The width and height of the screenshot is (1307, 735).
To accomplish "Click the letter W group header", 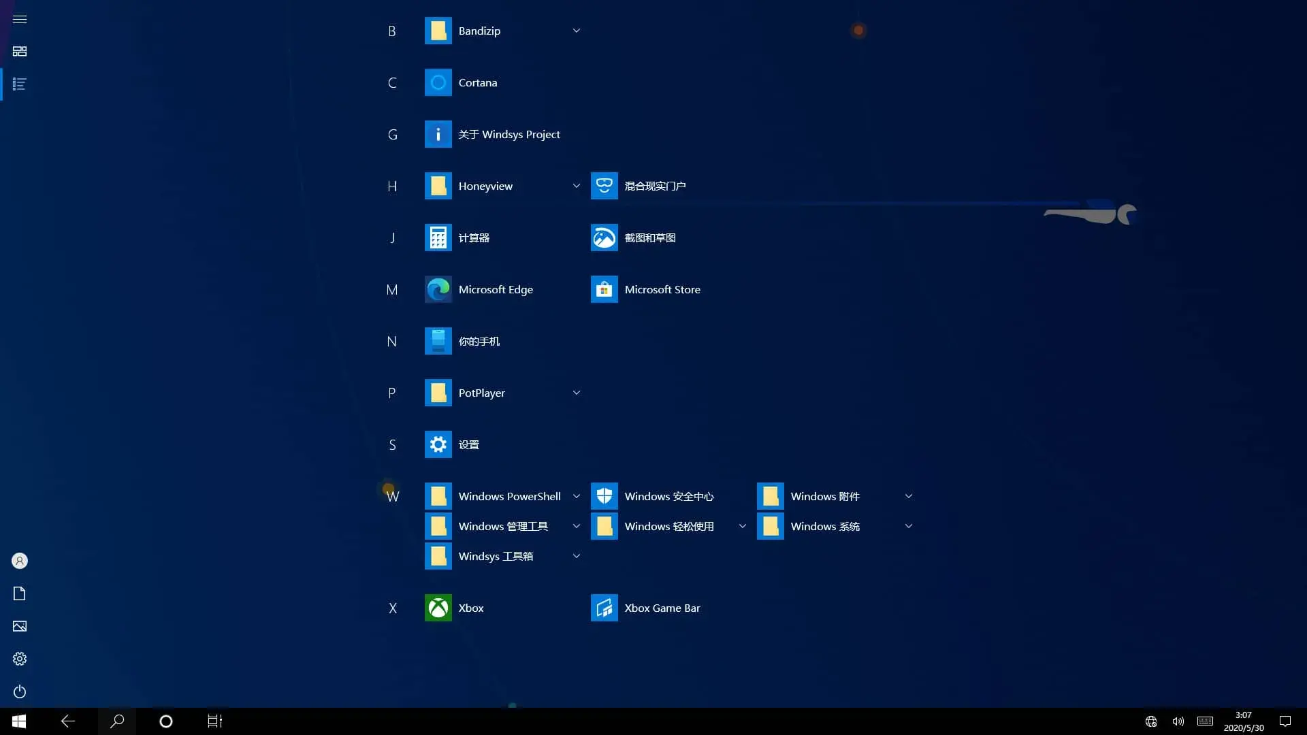I will [392, 497].
